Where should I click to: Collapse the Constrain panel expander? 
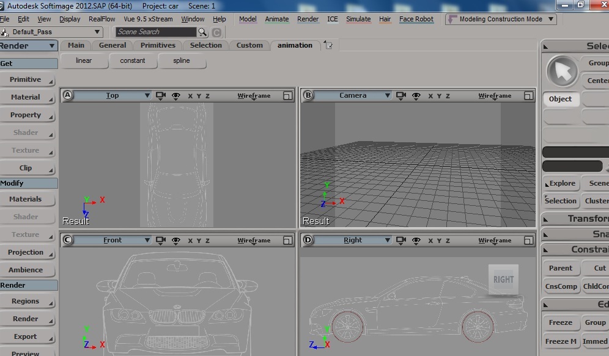pyautogui.click(x=545, y=250)
